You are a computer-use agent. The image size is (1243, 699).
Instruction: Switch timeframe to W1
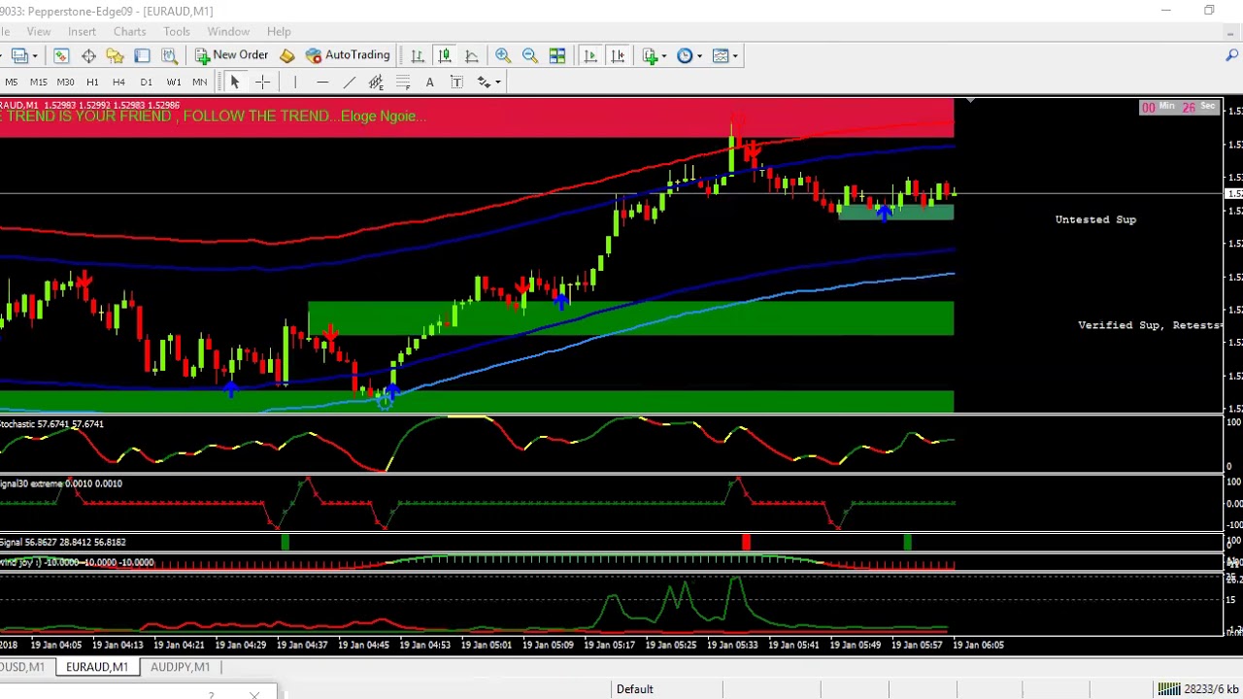[x=173, y=83]
